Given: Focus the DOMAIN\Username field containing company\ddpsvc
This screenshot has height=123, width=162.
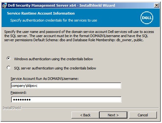Looking at the screenshot, I should pyautogui.click(x=66, y=86).
